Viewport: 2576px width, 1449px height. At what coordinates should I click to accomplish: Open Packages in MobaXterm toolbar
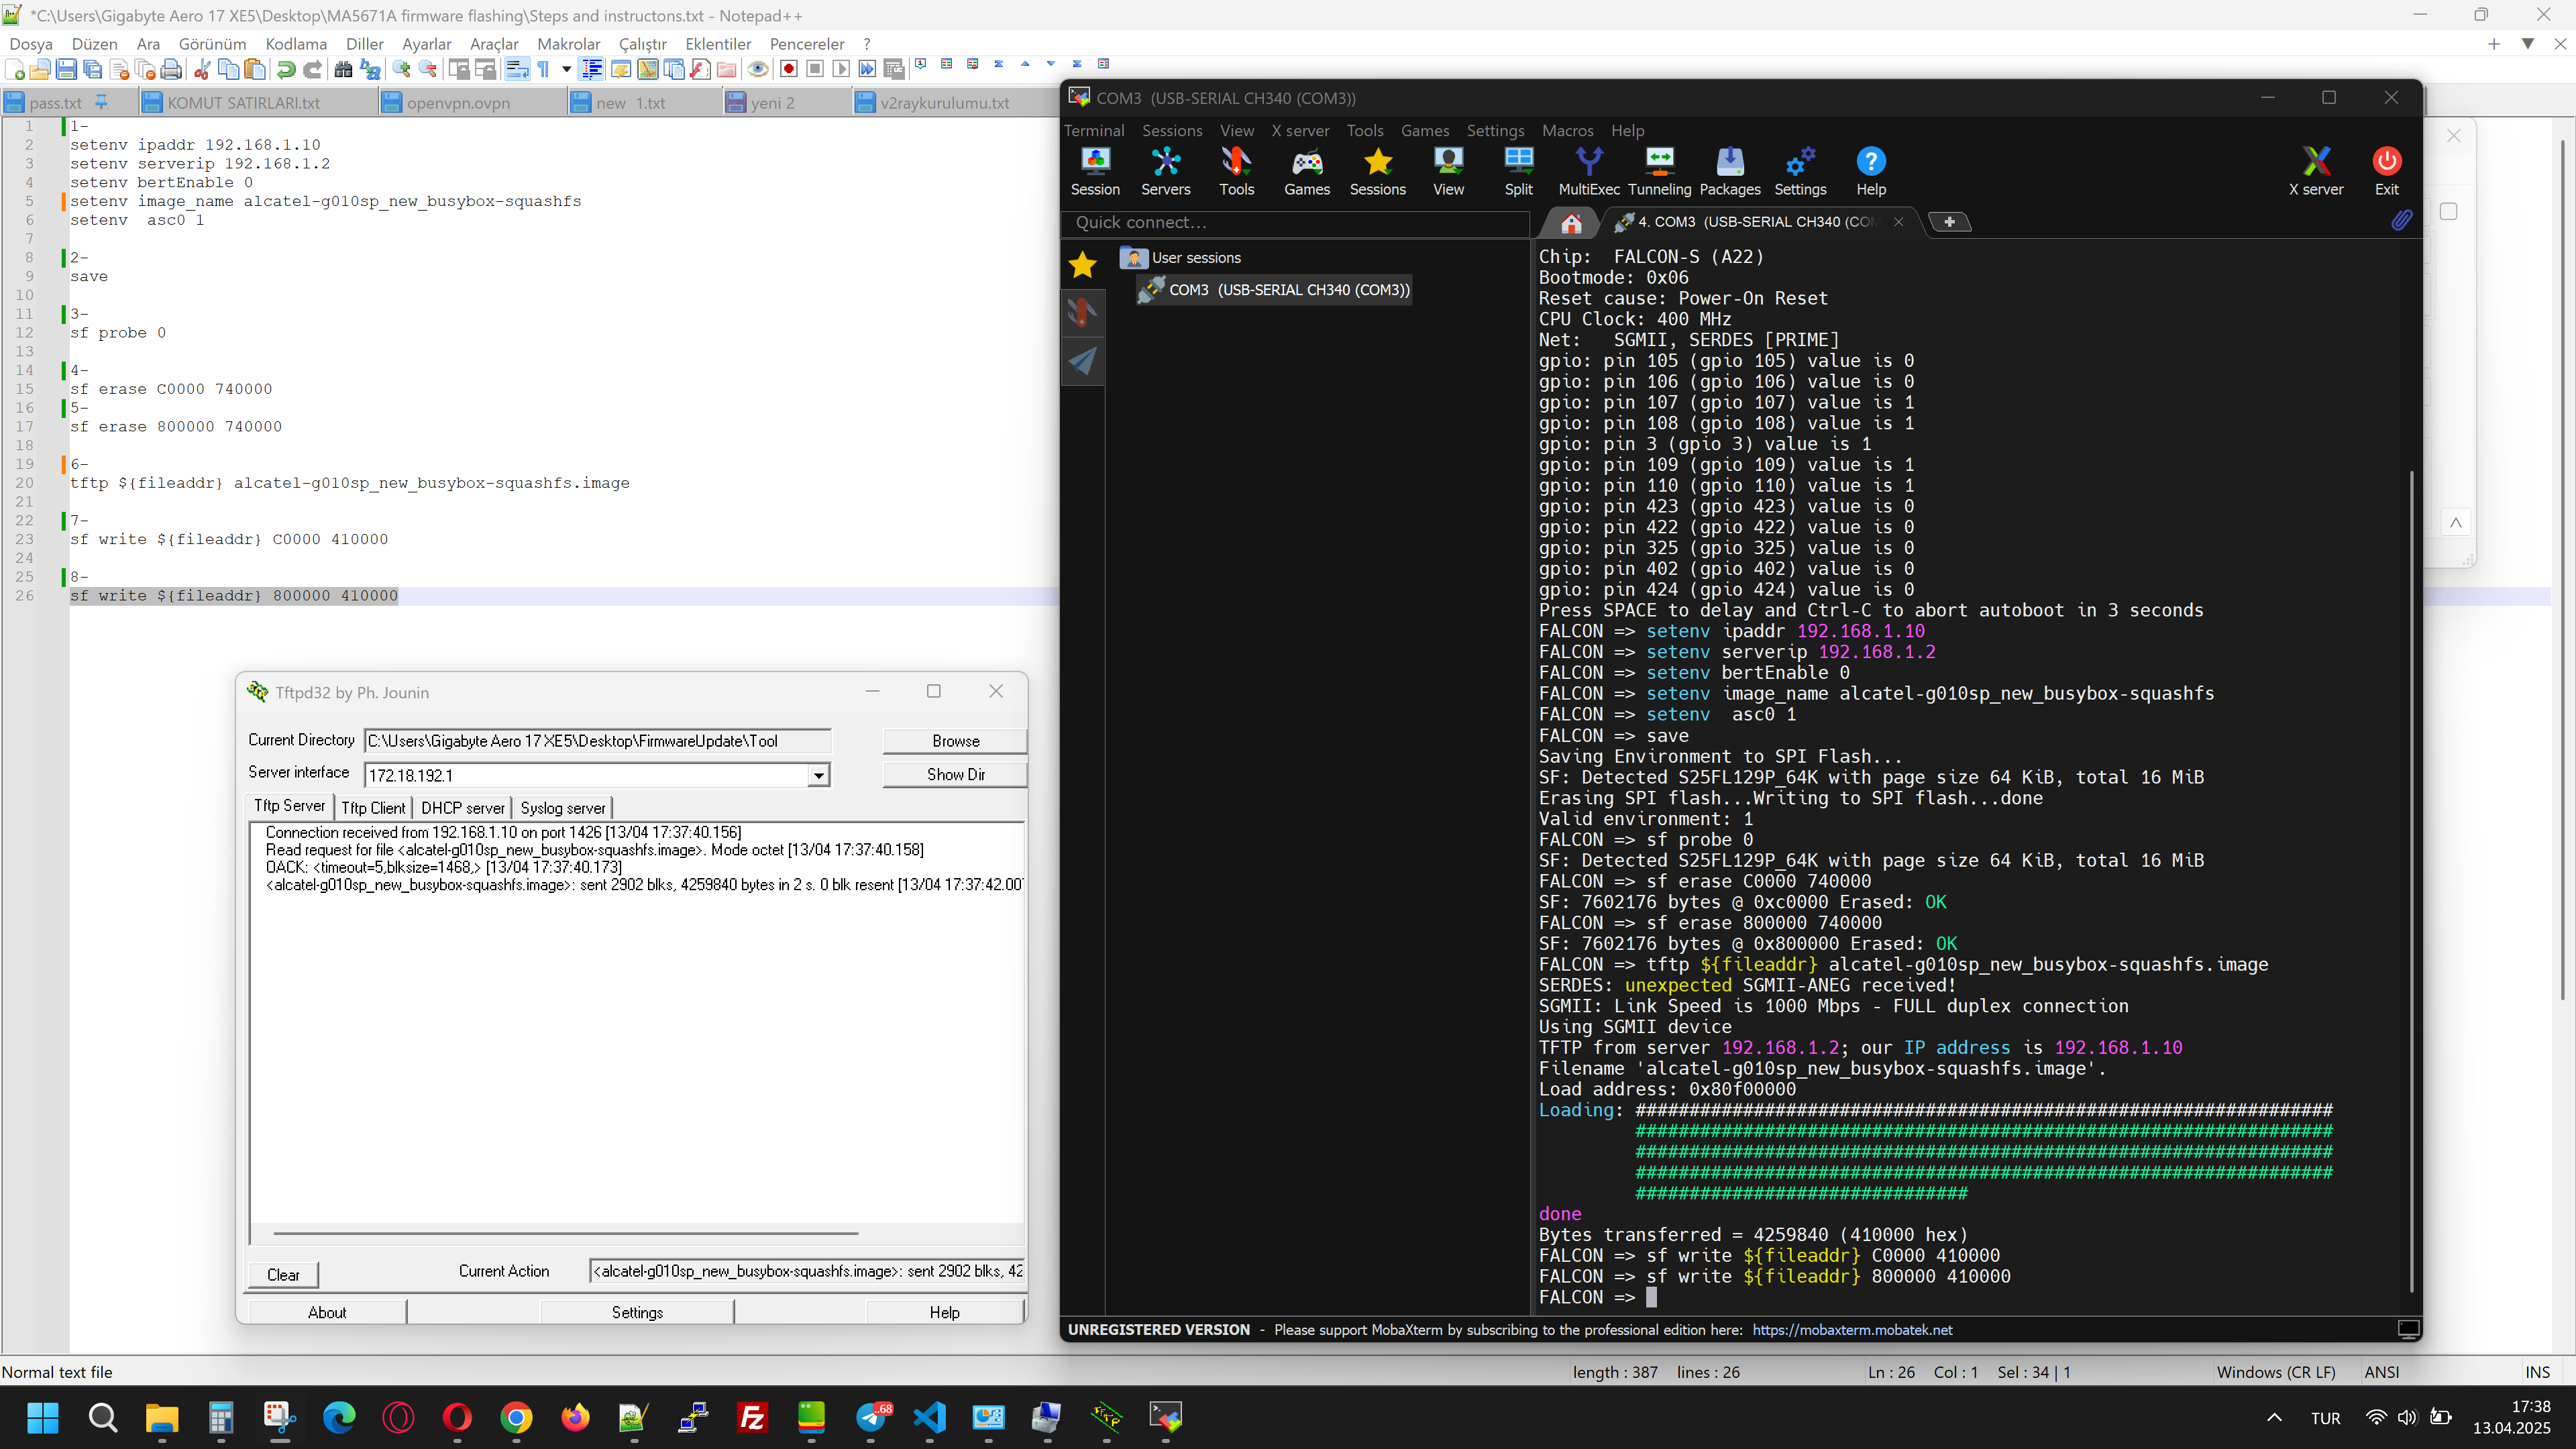[1730, 172]
